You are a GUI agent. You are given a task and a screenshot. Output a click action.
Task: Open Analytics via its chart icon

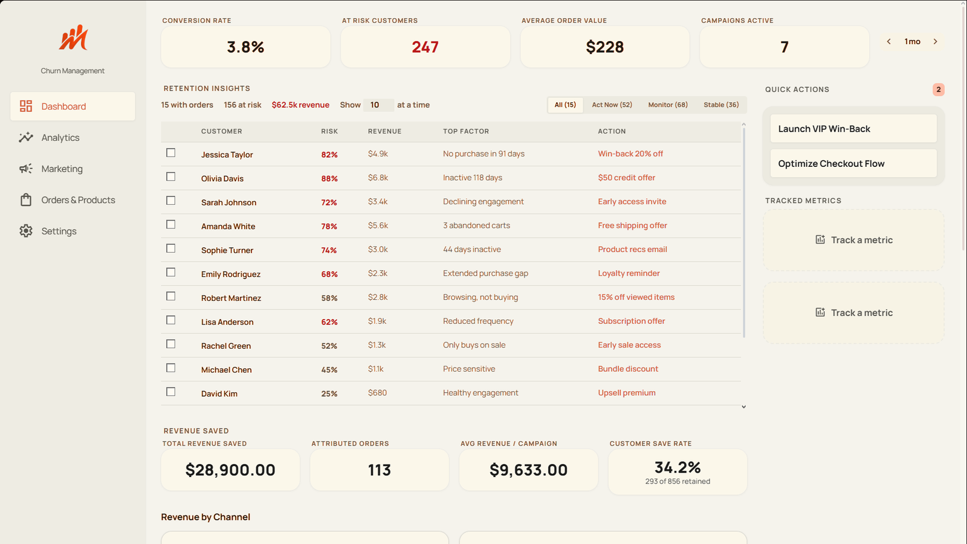pos(26,138)
